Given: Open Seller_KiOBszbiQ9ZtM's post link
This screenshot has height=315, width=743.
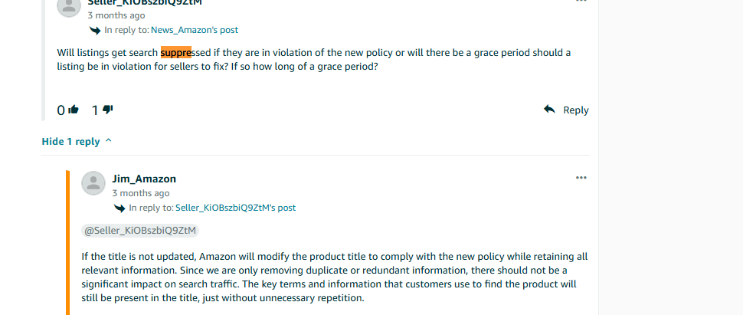Looking at the screenshot, I should click(235, 208).
